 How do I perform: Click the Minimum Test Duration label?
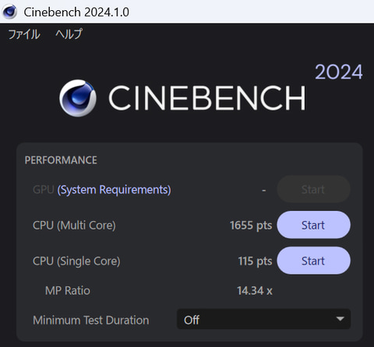click(91, 320)
